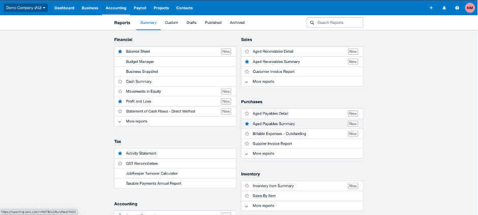Star the Cash Summary report

(120, 82)
